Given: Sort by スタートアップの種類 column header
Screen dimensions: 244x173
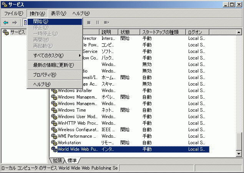Looking at the screenshot, I should [x=163, y=32].
